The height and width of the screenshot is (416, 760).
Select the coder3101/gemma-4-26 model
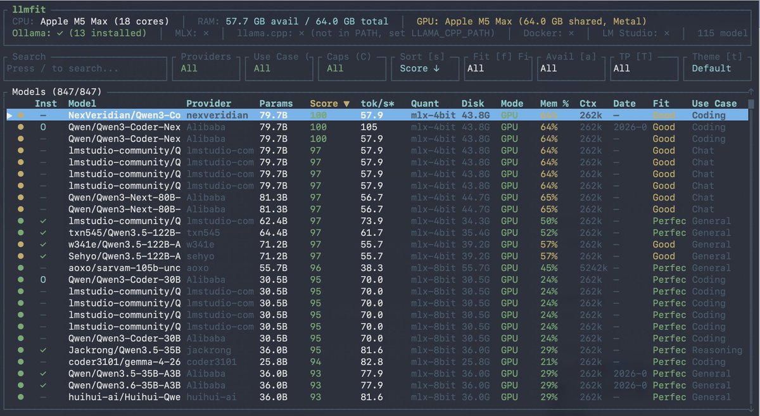click(125, 362)
